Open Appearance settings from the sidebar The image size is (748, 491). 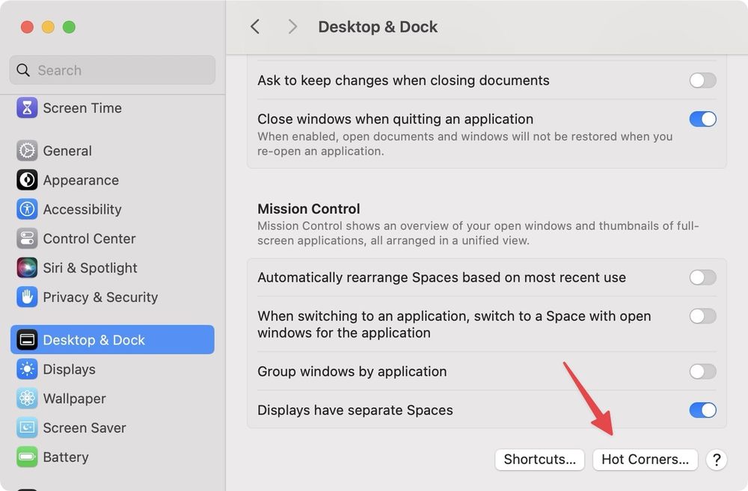pyautogui.click(x=27, y=180)
